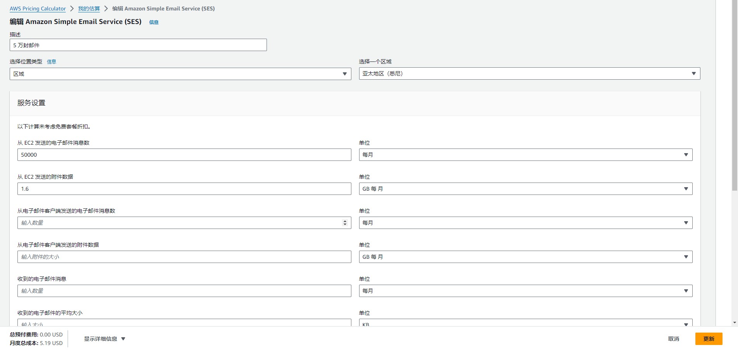Click the 从 EC2 发送的电子邮件消息数 label
This screenshot has width=738, height=350.
pyautogui.click(x=53, y=143)
